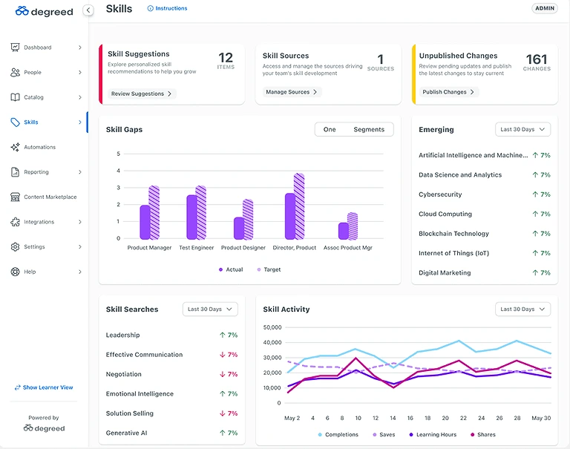The height and width of the screenshot is (449, 570).
Task: Open Skill Searches Last 30 Days dropdown
Action: (210, 309)
